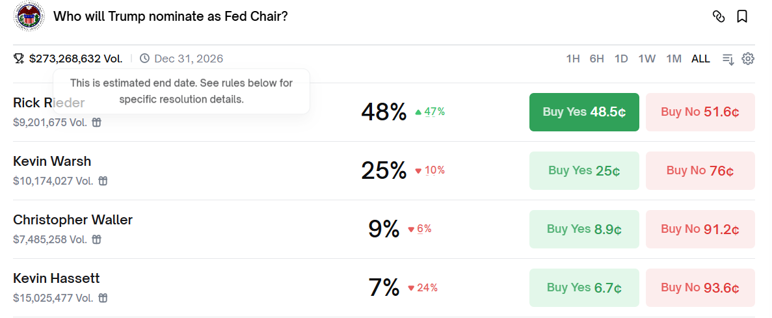Buy No on Kevin Warsh at 76¢
This screenshot has width=772, height=318.
tap(700, 170)
